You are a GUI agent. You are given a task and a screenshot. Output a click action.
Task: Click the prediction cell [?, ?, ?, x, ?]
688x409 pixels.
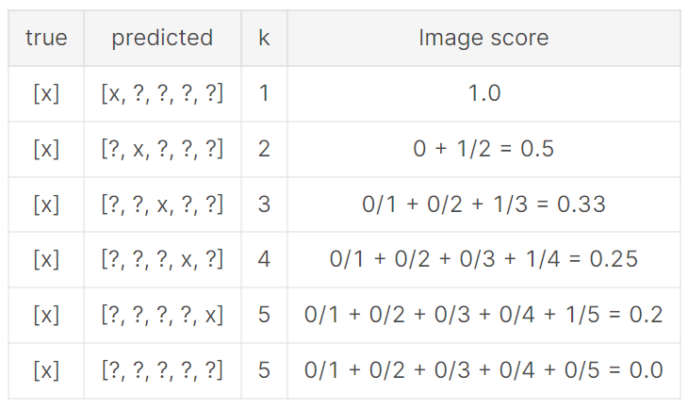(x=162, y=259)
